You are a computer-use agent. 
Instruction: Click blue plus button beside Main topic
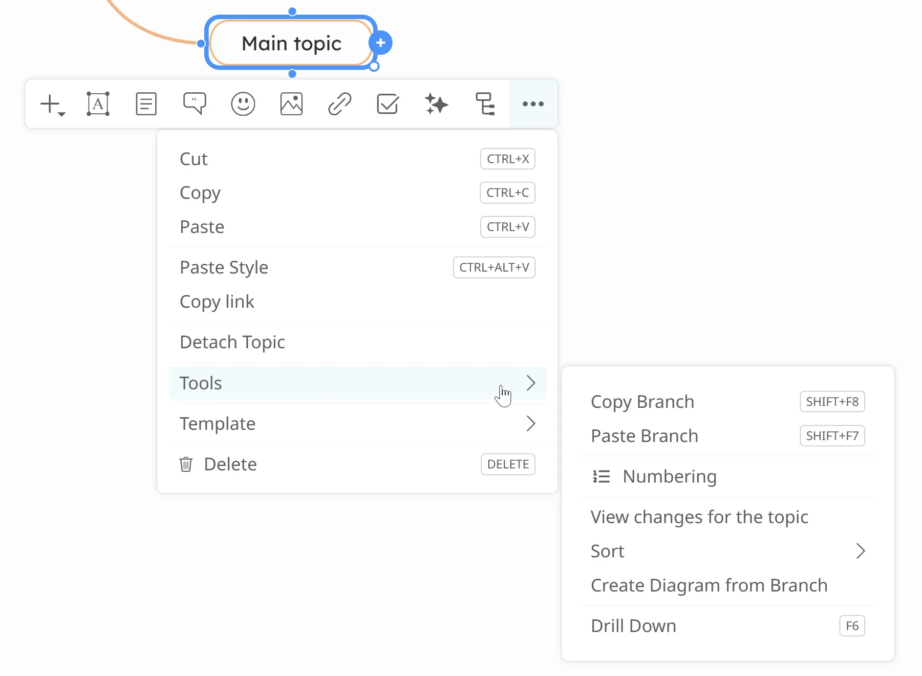pyautogui.click(x=381, y=43)
